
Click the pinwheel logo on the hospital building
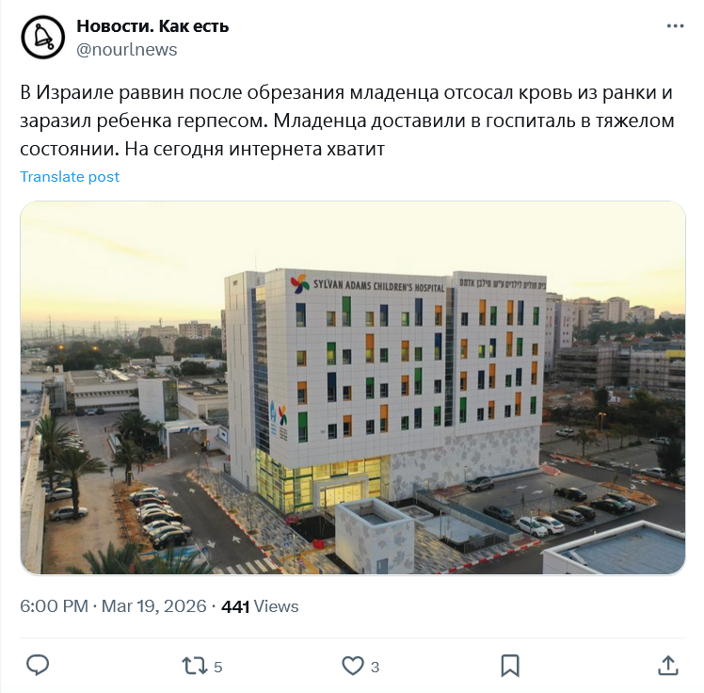[300, 283]
